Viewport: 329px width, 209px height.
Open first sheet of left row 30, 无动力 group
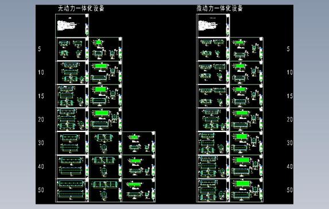(72, 144)
